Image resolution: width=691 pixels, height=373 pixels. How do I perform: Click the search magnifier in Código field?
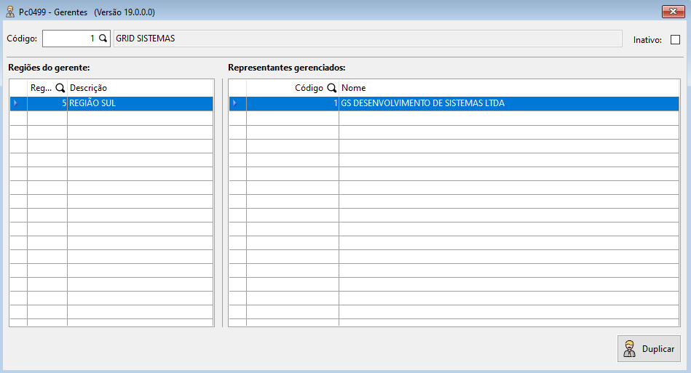(x=103, y=39)
